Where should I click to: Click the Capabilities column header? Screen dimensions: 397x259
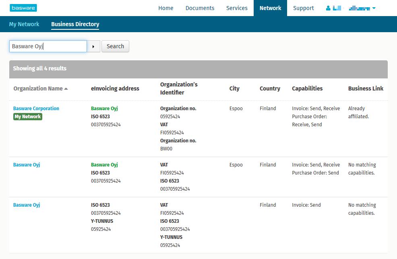307,88
